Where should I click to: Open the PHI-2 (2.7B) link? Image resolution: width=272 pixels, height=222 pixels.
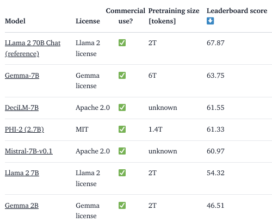click(x=24, y=129)
